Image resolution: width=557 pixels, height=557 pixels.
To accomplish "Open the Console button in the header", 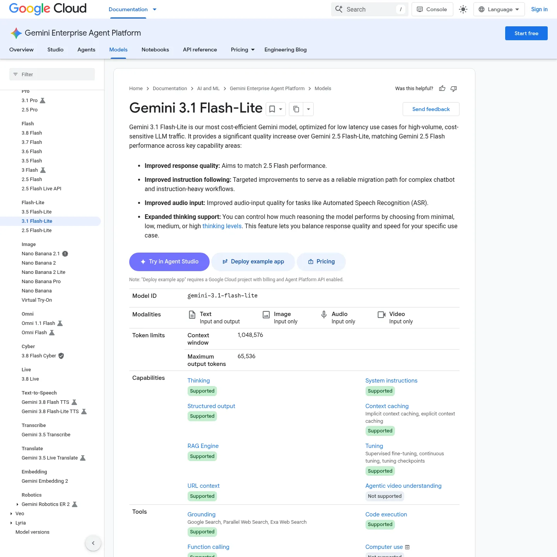I will coord(432,9).
